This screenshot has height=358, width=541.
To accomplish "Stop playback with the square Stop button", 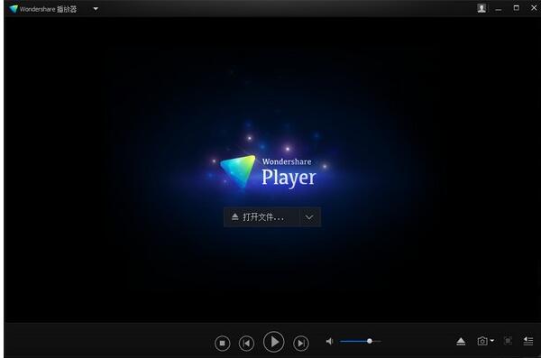I will click(222, 344).
